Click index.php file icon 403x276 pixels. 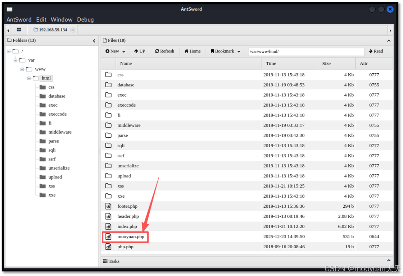coord(108,226)
